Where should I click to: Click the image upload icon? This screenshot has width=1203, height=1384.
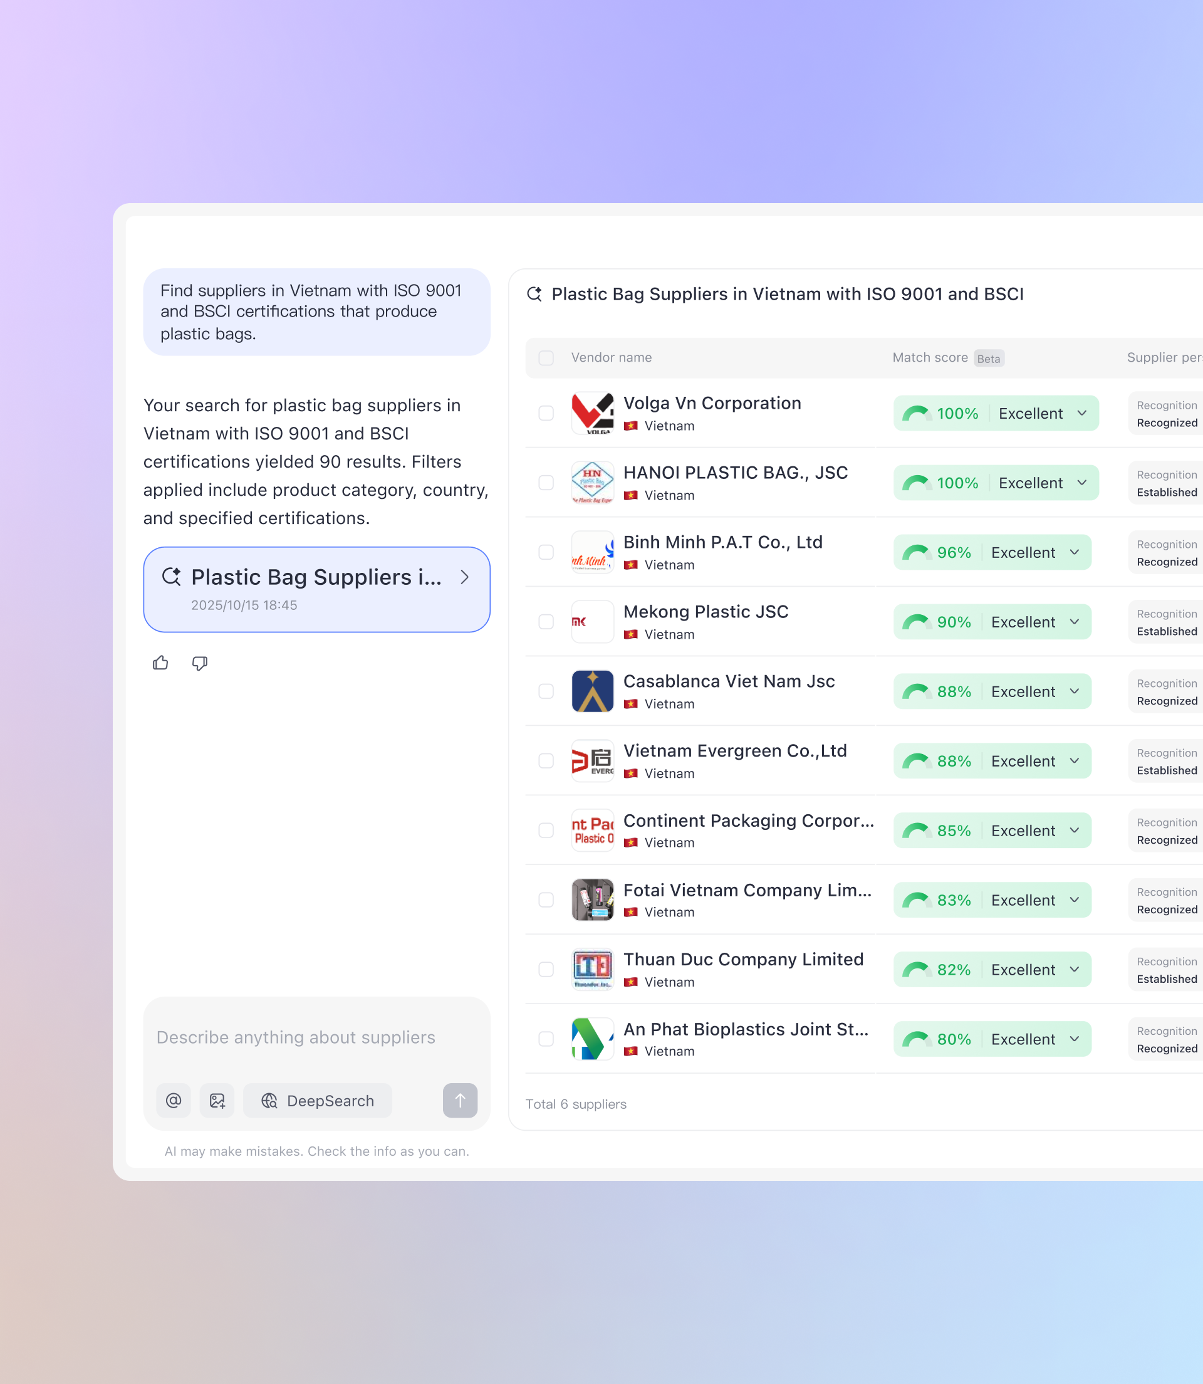pos(217,1100)
